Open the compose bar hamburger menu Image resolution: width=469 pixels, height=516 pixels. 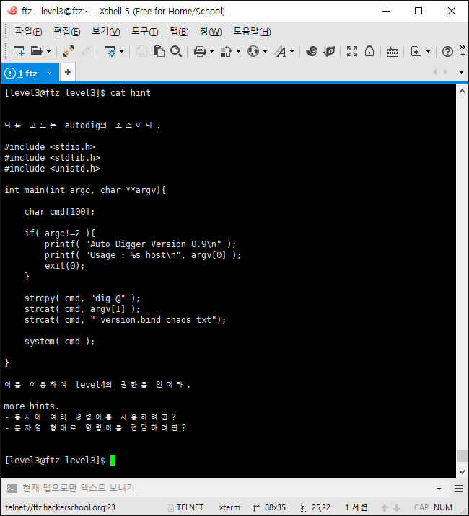click(x=458, y=489)
